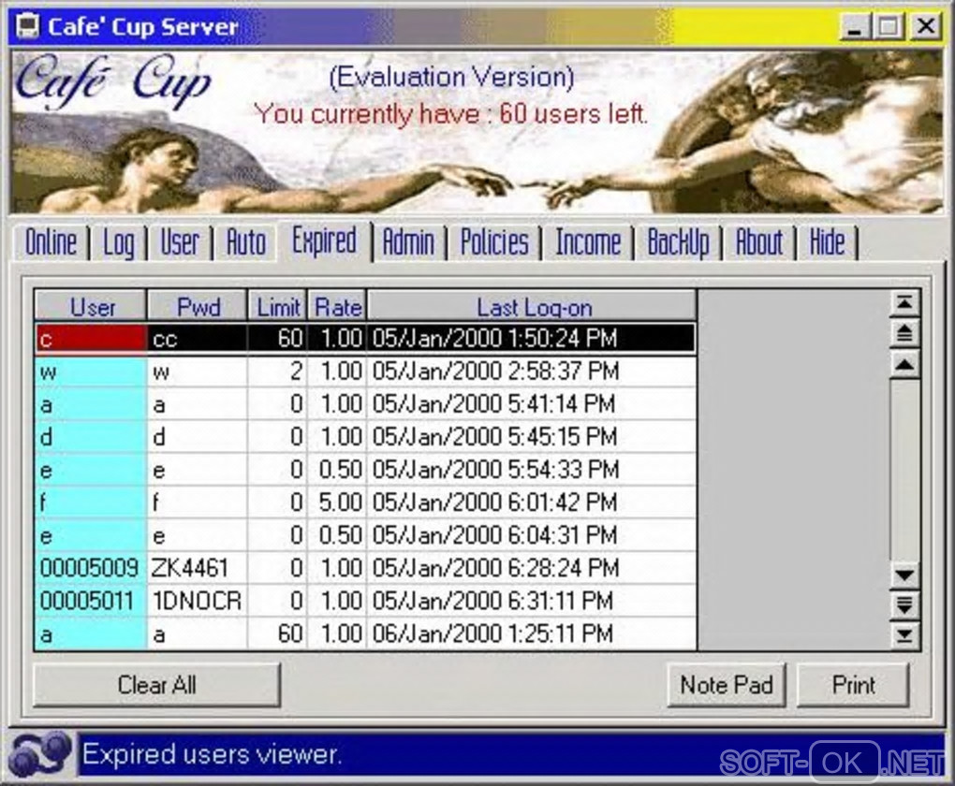Minimize the Cafe' Cup Server window
The height and width of the screenshot is (786, 955).
[854, 27]
